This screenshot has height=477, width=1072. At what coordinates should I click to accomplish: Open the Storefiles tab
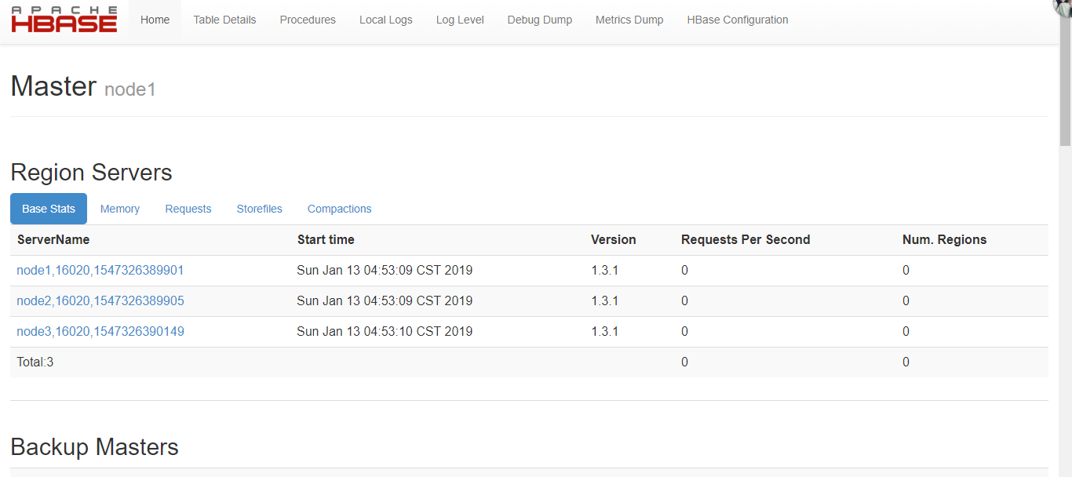(x=259, y=208)
